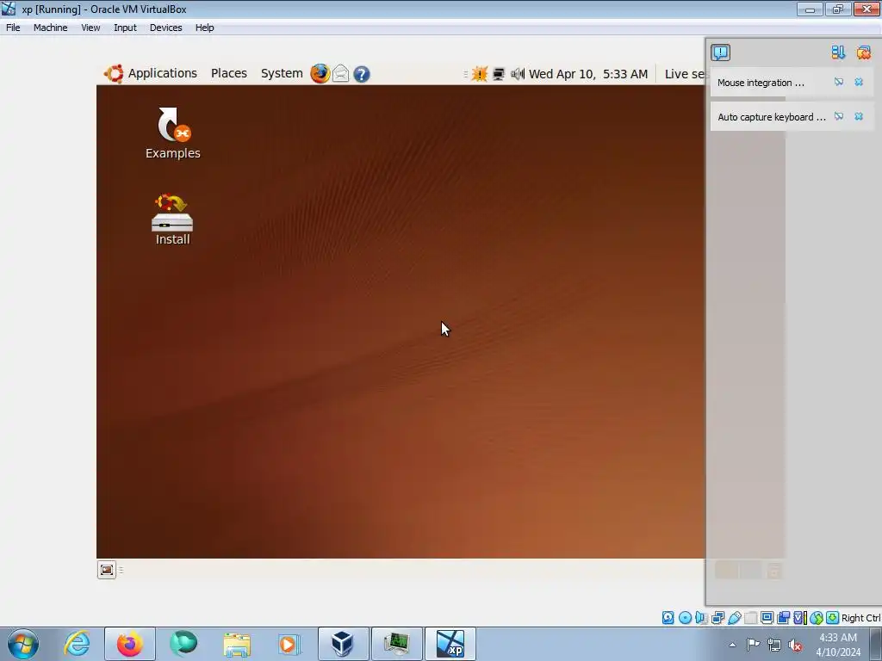The width and height of the screenshot is (882, 661).
Task: Open Windows Media Player from taskbar
Action: [289, 644]
